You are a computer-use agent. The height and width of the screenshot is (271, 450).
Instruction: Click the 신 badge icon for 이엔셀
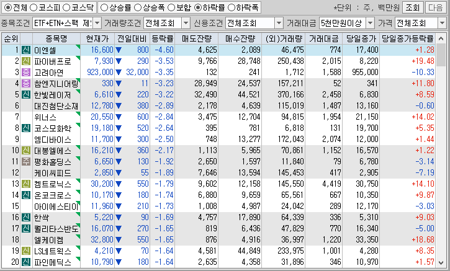tap(26, 50)
